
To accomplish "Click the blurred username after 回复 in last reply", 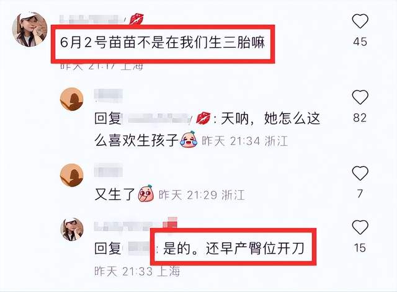I will pos(139,248).
